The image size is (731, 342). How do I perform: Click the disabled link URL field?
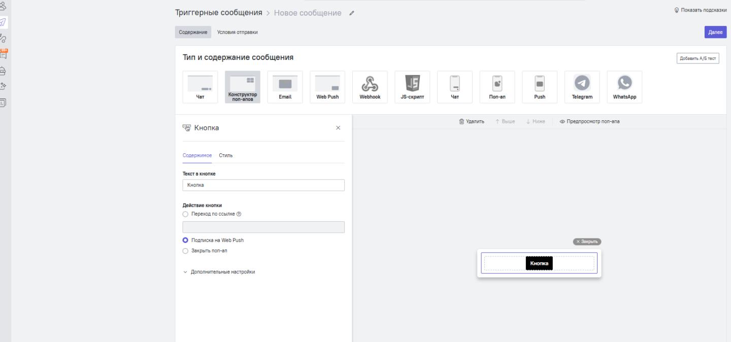pos(263,227)
